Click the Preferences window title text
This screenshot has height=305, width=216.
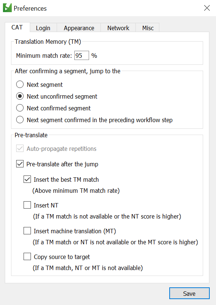pyautogui.click(x=30, y=8)
